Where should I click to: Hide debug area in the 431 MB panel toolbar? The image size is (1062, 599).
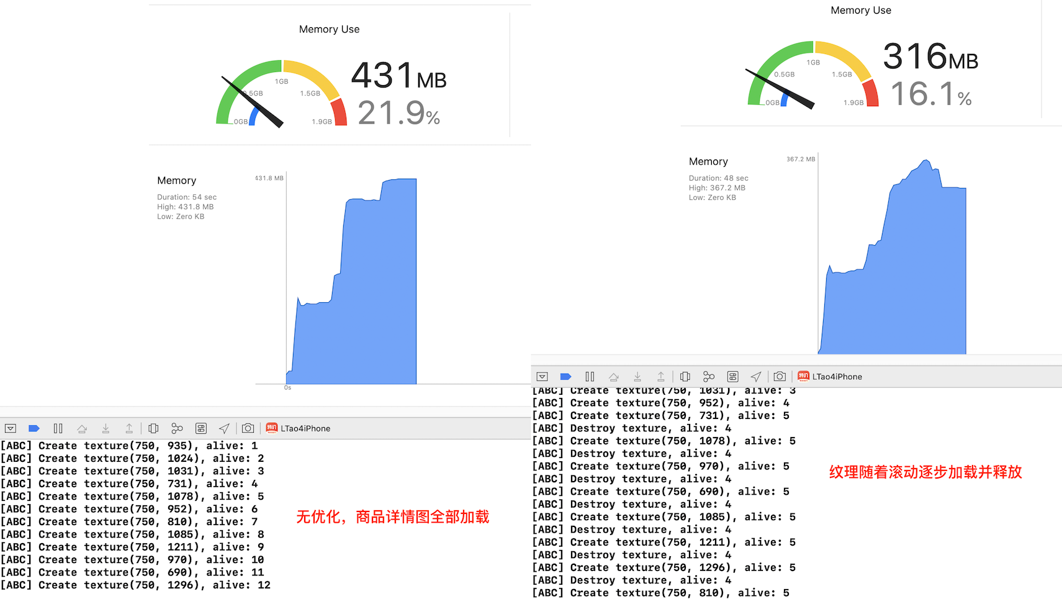coord(11,428)
